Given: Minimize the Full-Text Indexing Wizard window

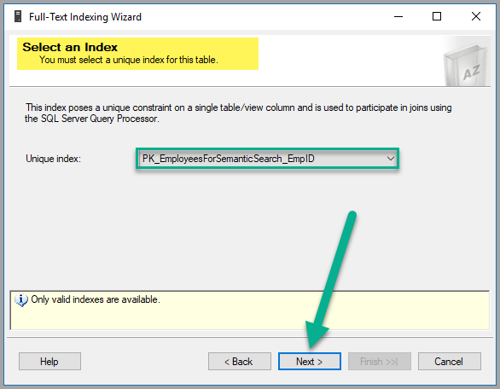Looking at the screenshot, I should coord(398,16).
